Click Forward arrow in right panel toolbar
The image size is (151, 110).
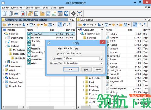pyautogui.click(x=92, y=25)
